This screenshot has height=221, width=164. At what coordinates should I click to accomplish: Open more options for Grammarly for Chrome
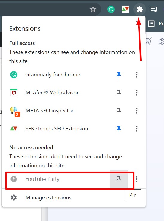pyautogui.click(x=137, y=75)
